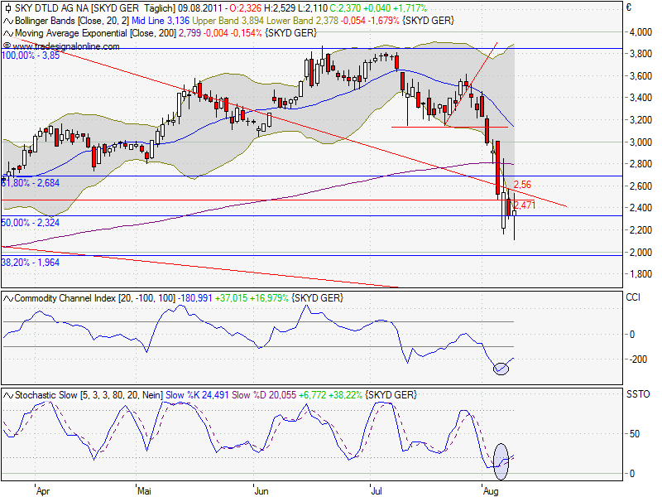Click the open value O:2,326
The width and height of the screenshot is (662, 497).
coord(246,8)
